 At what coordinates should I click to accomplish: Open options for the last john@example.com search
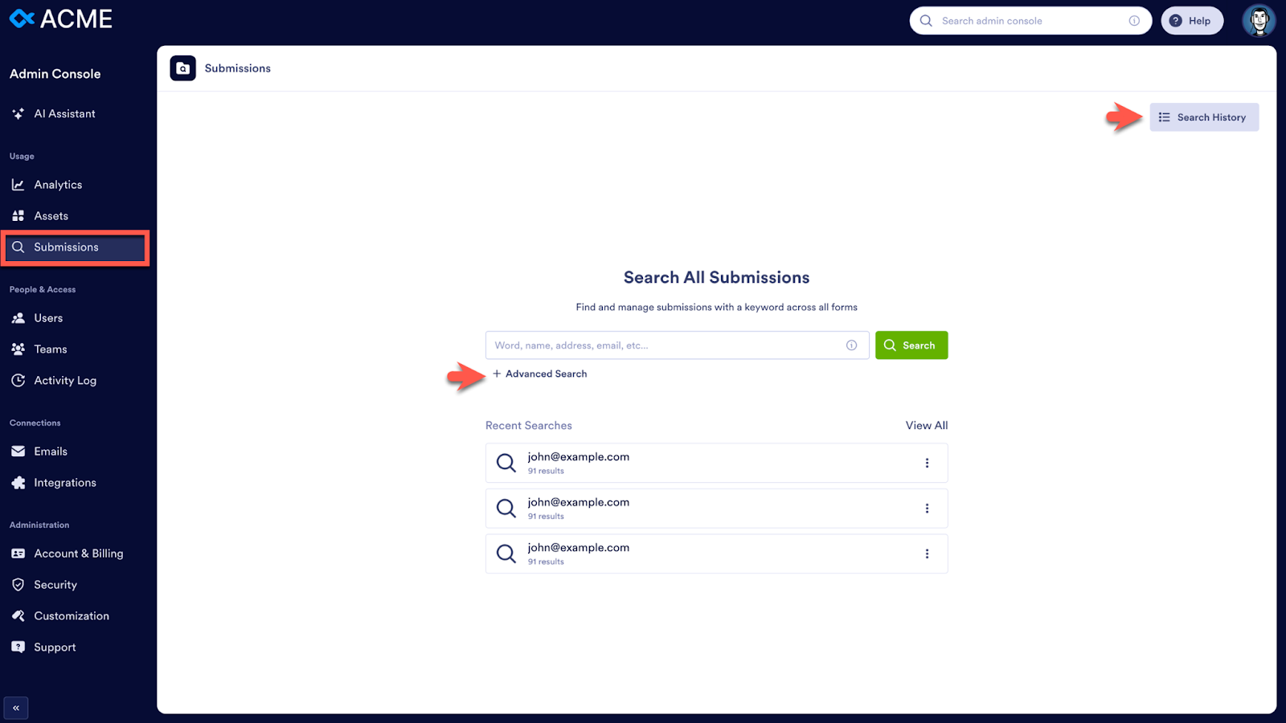click(927, 553)
